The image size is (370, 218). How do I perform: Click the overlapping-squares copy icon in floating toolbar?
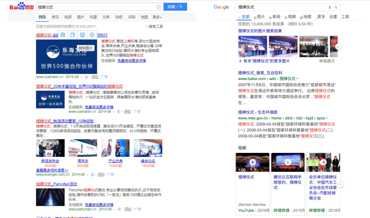click(72, 35)
